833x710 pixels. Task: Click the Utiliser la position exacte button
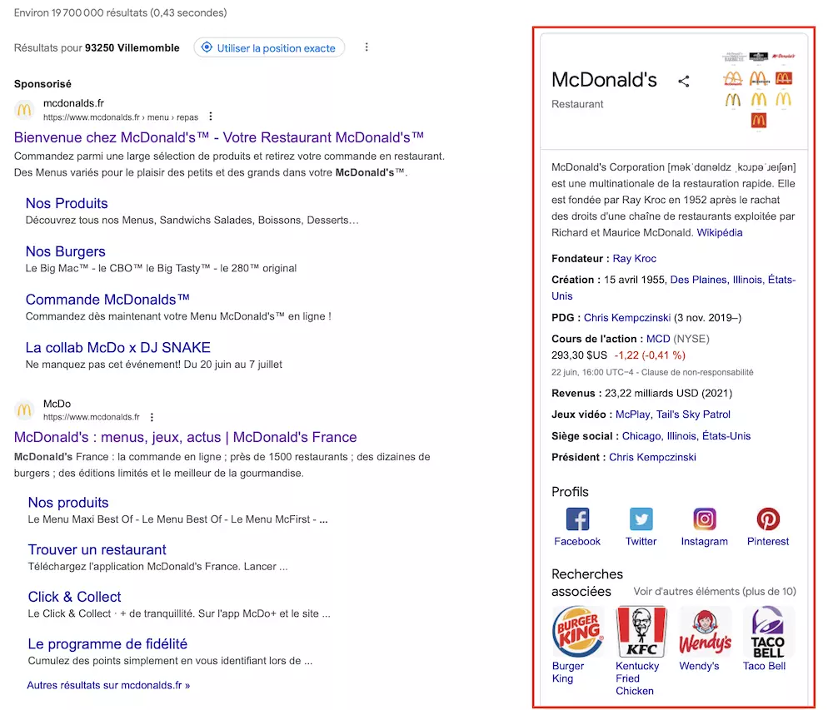coord(269,47)
